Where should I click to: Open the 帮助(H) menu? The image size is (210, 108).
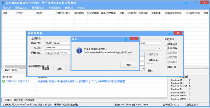pyautogui.click(x=81, y=8)
